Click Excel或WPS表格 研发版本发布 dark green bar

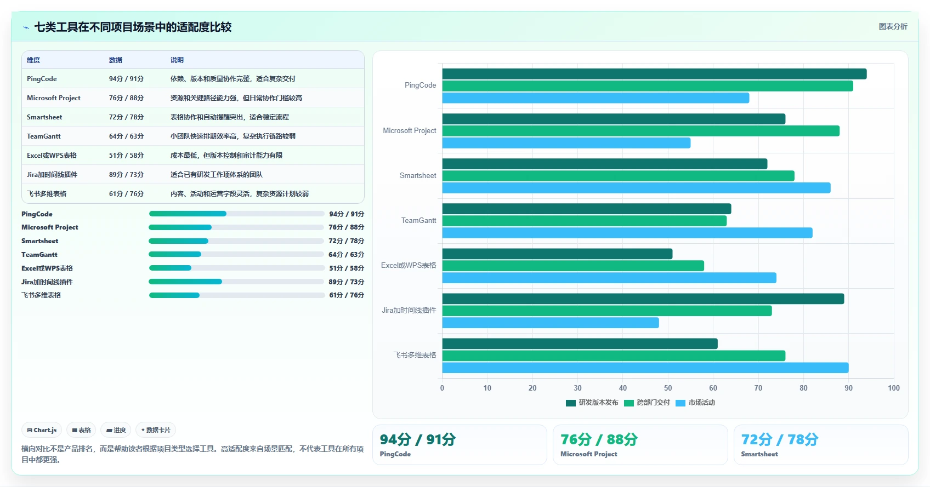557,254
